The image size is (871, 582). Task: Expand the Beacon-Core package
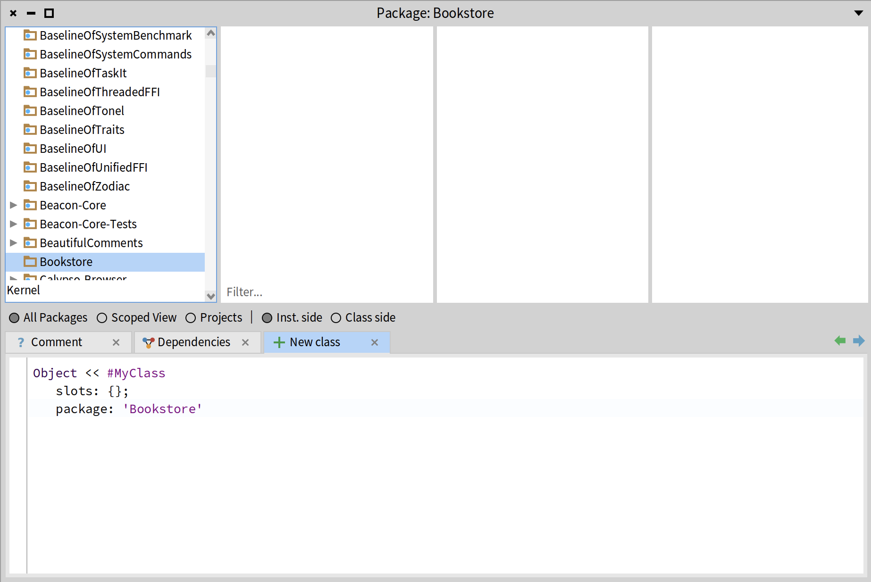(x=14, y=205)
